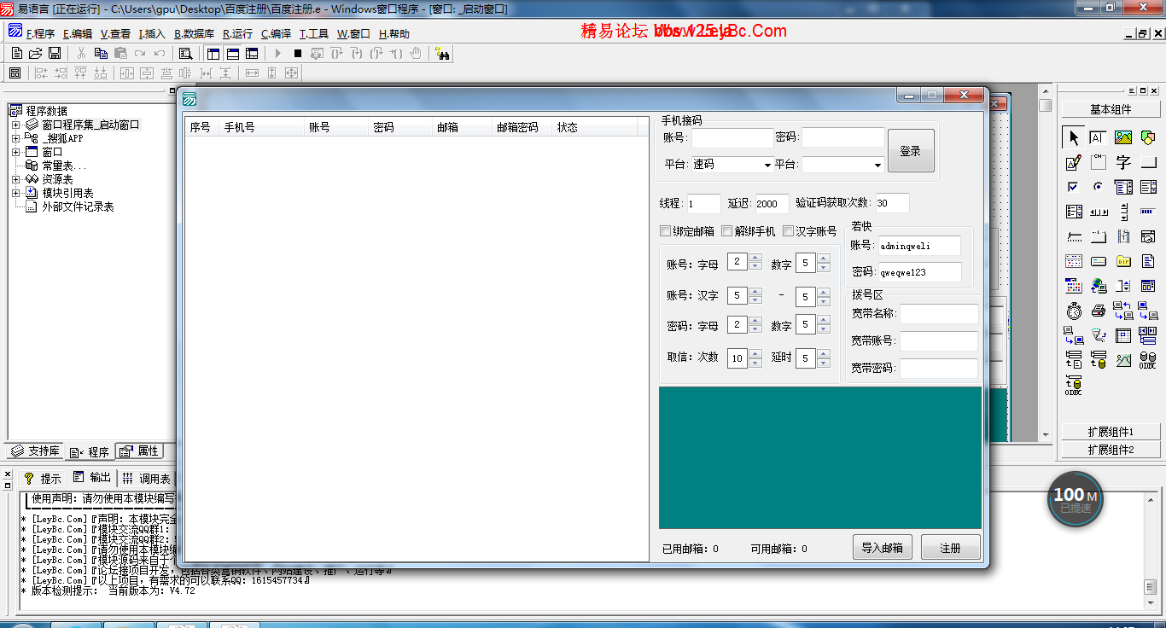Expand the 模块引用表 tree node

click(15, 194)
